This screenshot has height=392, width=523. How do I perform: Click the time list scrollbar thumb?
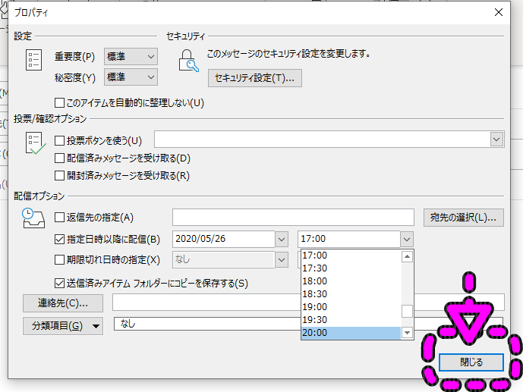click(x=407, y=312)
